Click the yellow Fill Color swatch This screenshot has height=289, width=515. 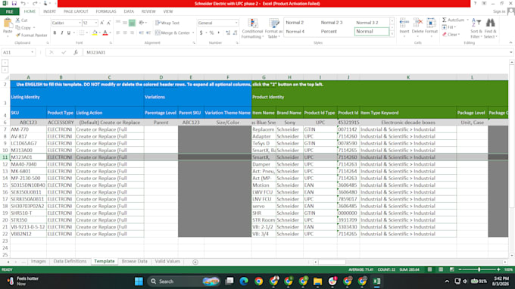click(95, 33)
